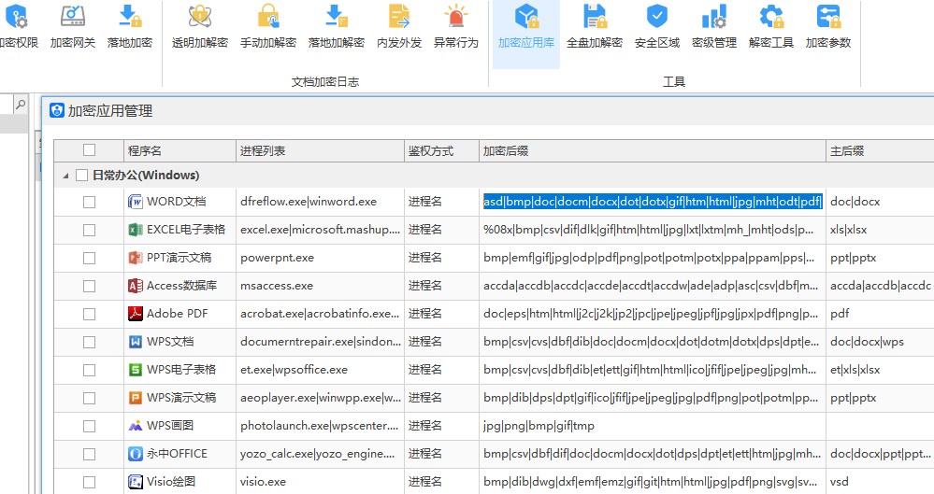The height and width of the screenshot is (494, 934).
Task: Click the 手动加解密 toolbar icon
Action: click(268, 17)
